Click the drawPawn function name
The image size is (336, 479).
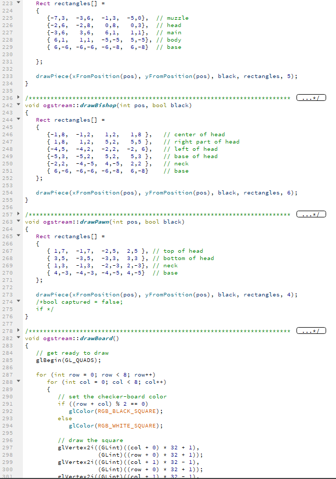pos(94,222)
